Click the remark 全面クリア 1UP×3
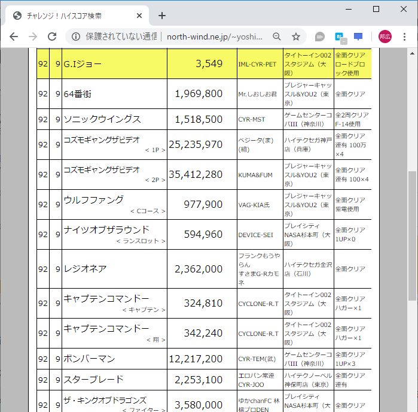The height and width of the screenshot is (412, 418). (x=350, y=359)
